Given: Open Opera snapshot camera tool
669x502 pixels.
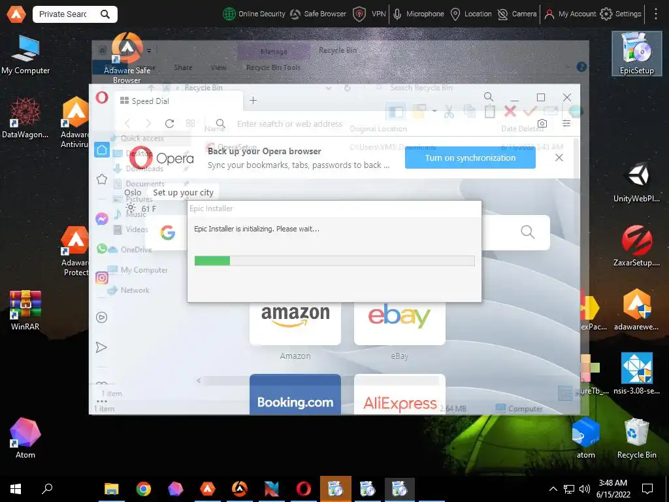Looking at the screenshot, I should tap(542, 124).
